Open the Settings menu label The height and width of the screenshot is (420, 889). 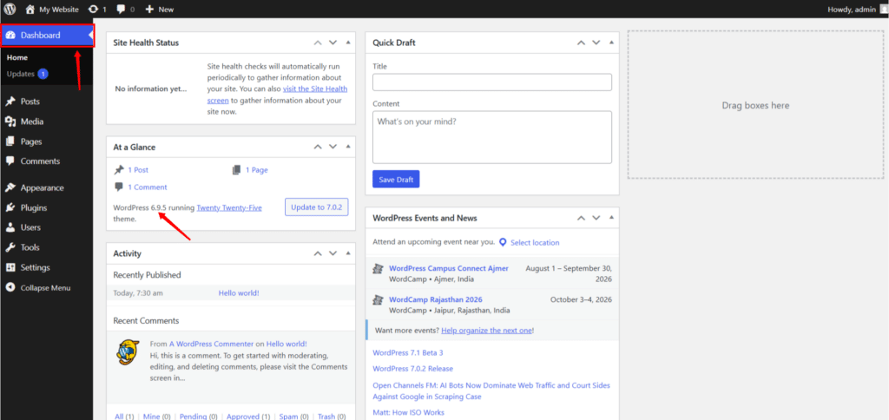tap(35, 267)
